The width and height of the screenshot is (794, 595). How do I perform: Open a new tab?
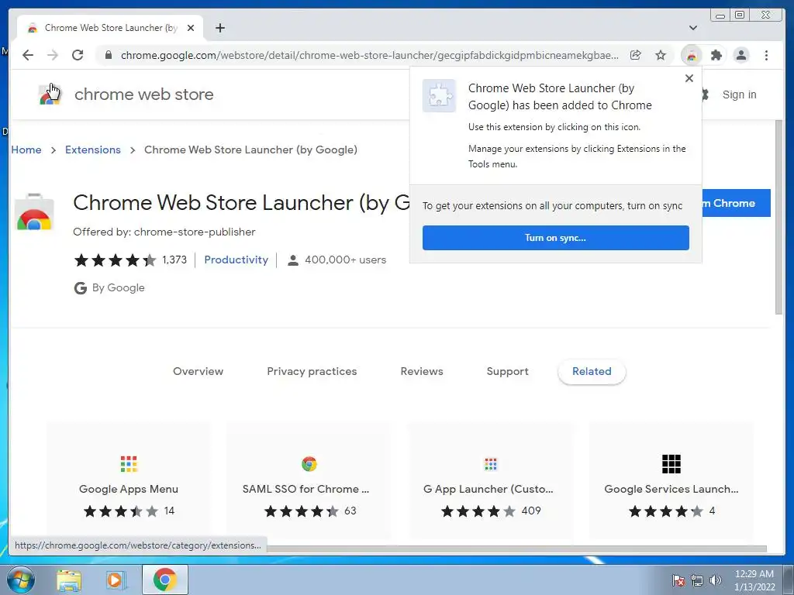coord(219,28)
